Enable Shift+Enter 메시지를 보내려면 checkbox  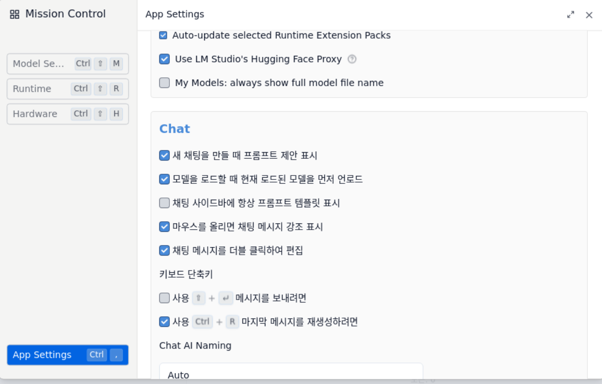pos(165,298)
